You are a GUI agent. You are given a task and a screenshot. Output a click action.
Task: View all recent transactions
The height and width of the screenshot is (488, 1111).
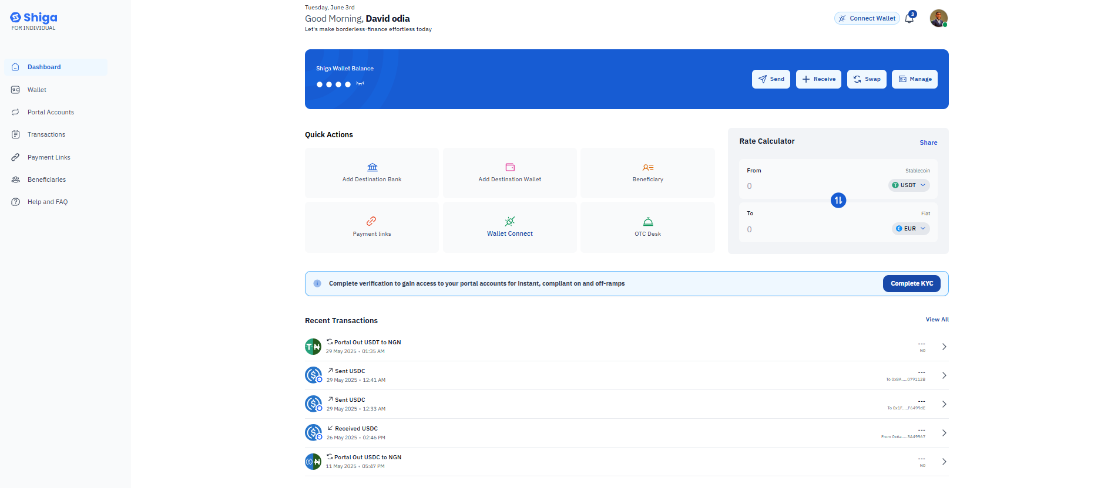(937, 320)
